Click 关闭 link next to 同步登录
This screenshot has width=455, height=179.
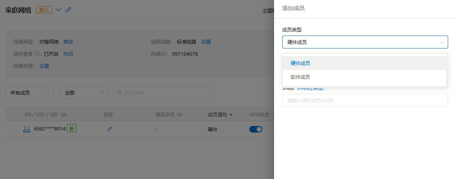click(x=68, y=54)
